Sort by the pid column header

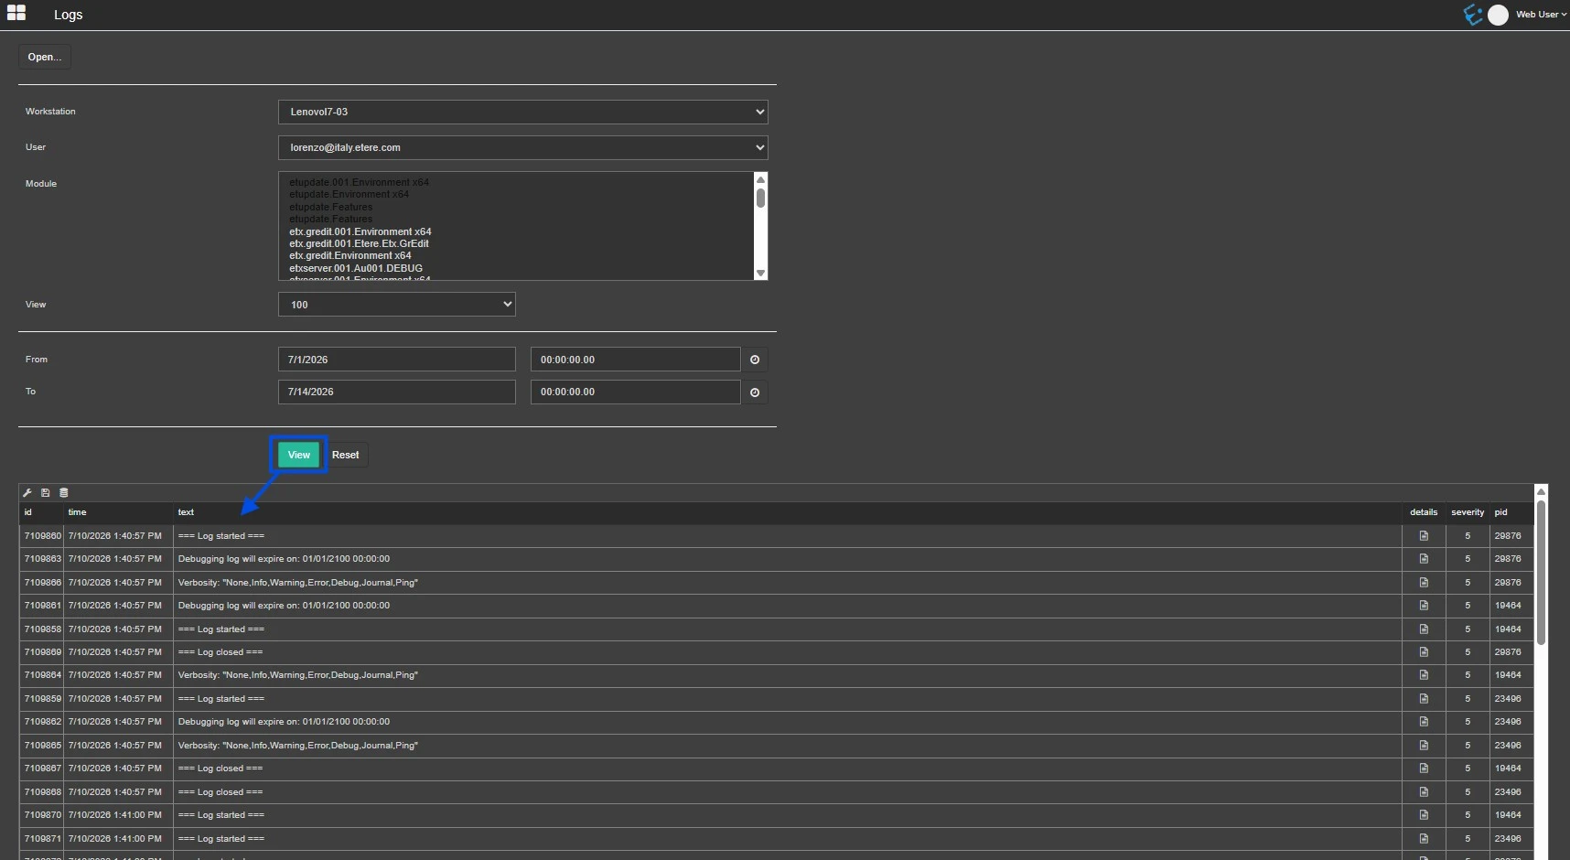pos(1511,512)
